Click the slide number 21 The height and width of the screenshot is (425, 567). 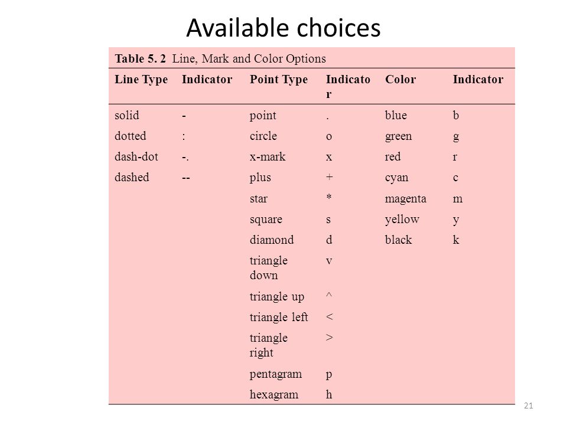[528, 406]
